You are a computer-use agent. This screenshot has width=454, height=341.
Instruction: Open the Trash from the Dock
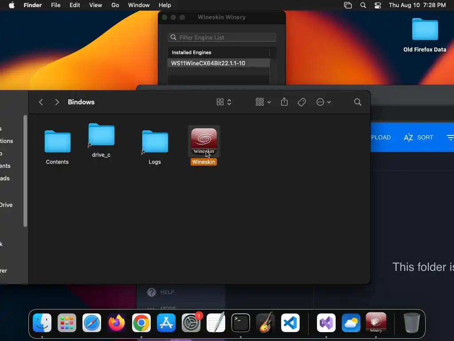pos(412,323)
